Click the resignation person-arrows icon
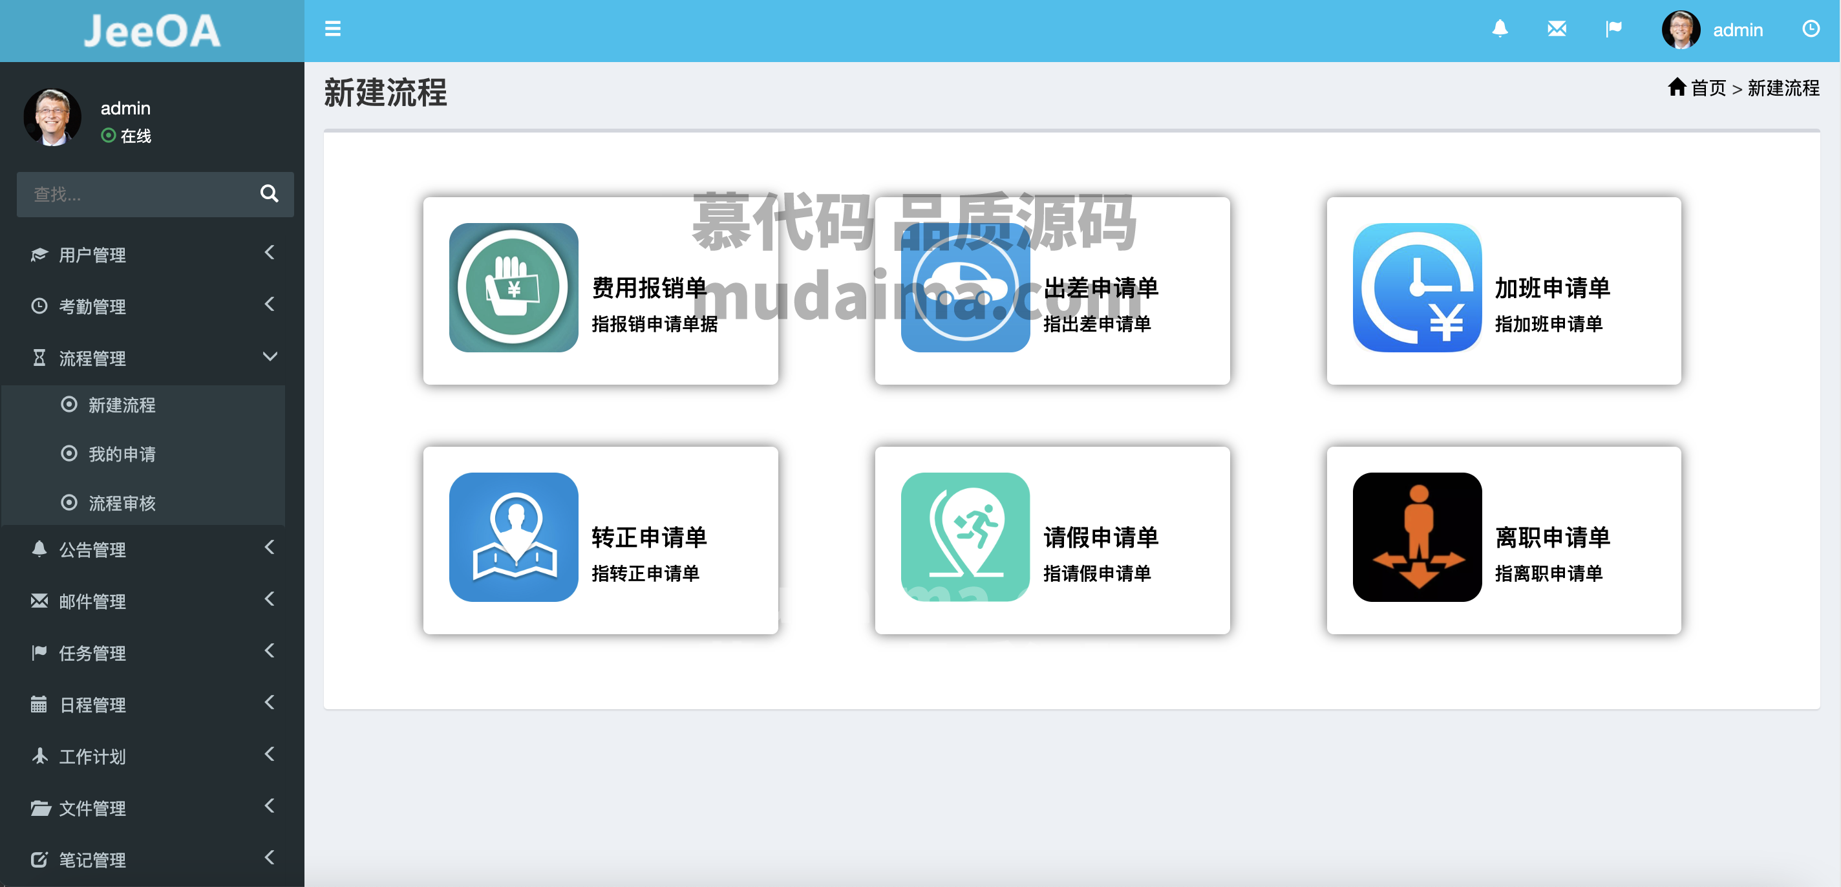This screenshot has height=887, width=1841. 1416,537
